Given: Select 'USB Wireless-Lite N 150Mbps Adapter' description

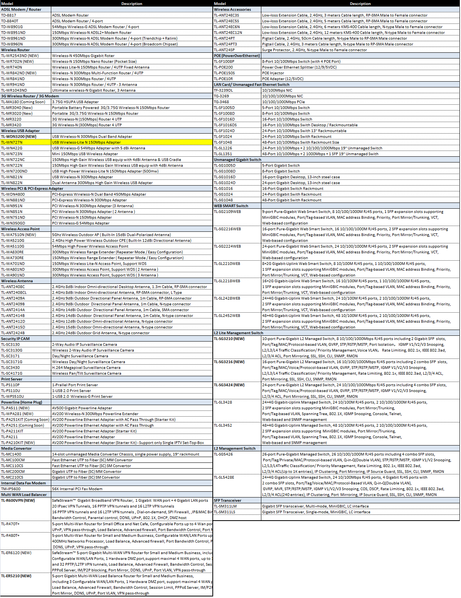Looking at the screenshot, I should pyautogui.click(x=132, y=142).
